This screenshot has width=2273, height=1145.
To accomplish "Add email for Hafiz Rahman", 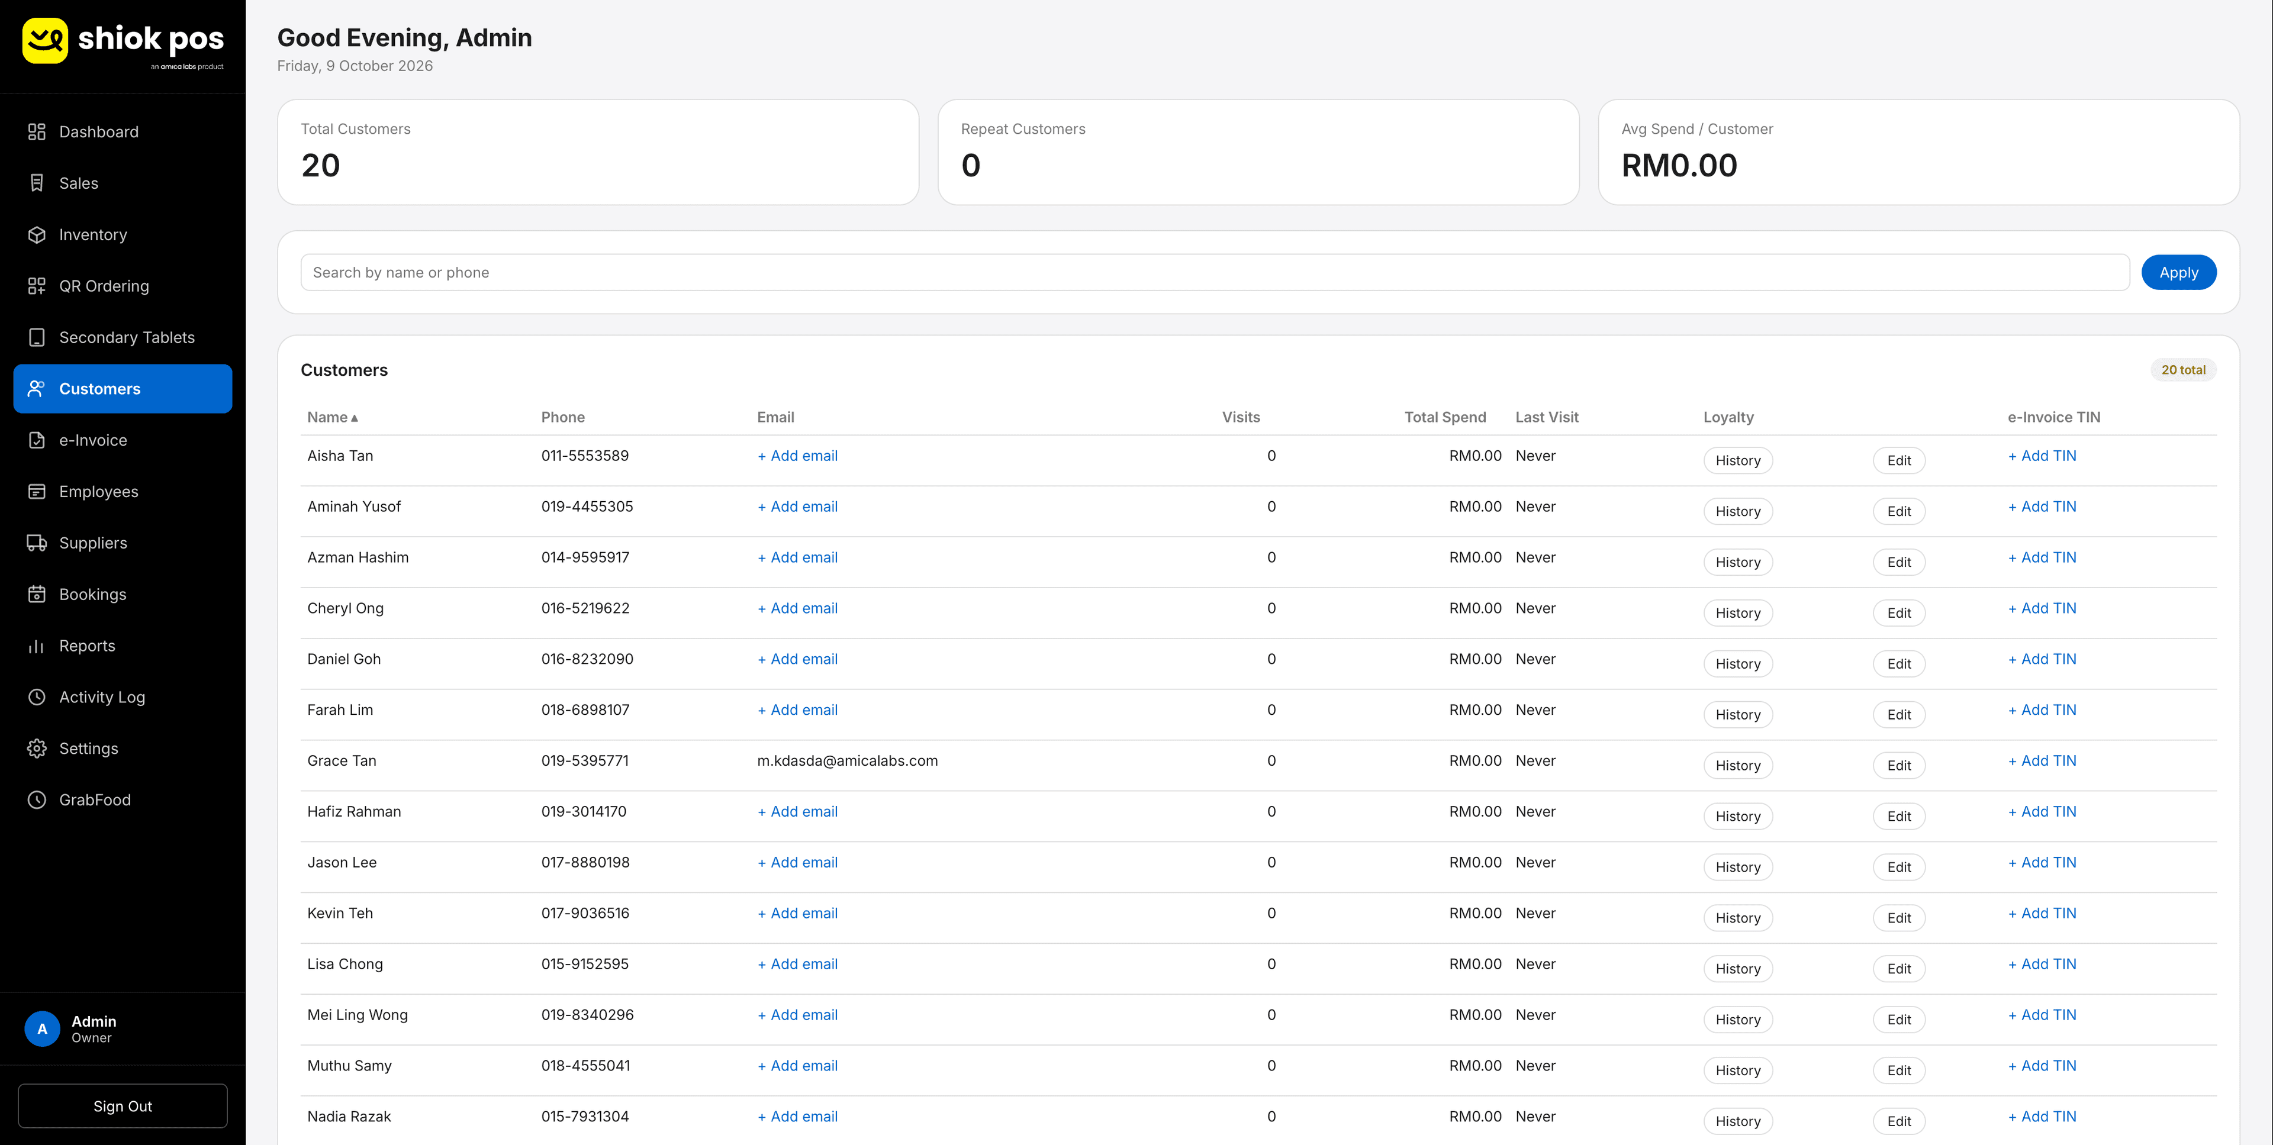I will coord(798,811).
